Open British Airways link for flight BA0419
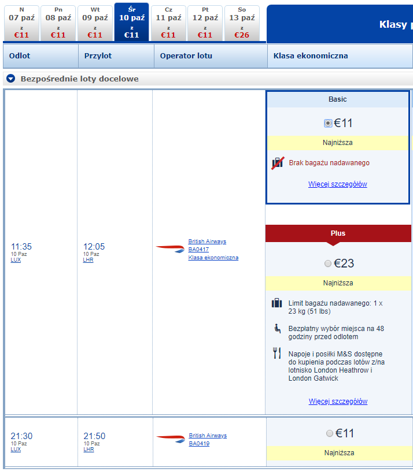This screenshot has height=472, width=413. tap(208, 436)
